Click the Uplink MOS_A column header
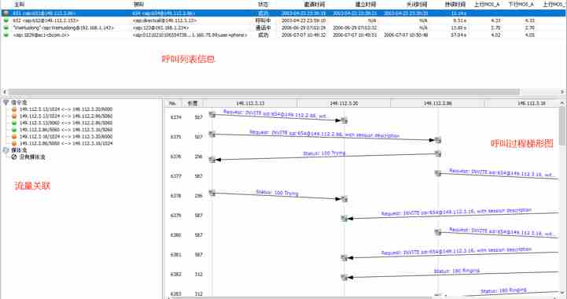 click(486, 5)
